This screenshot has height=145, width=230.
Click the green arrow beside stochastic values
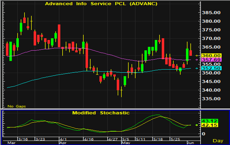[197, 125]
